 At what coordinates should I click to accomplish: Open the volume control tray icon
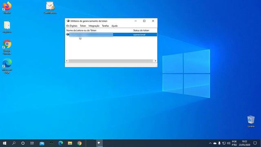pyautogui.click(x=229, y=143)
